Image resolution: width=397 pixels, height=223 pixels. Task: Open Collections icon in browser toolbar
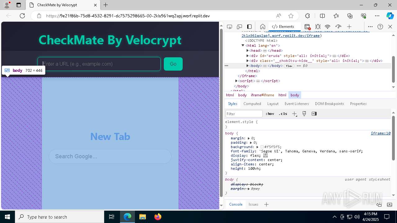click(350, 16)
